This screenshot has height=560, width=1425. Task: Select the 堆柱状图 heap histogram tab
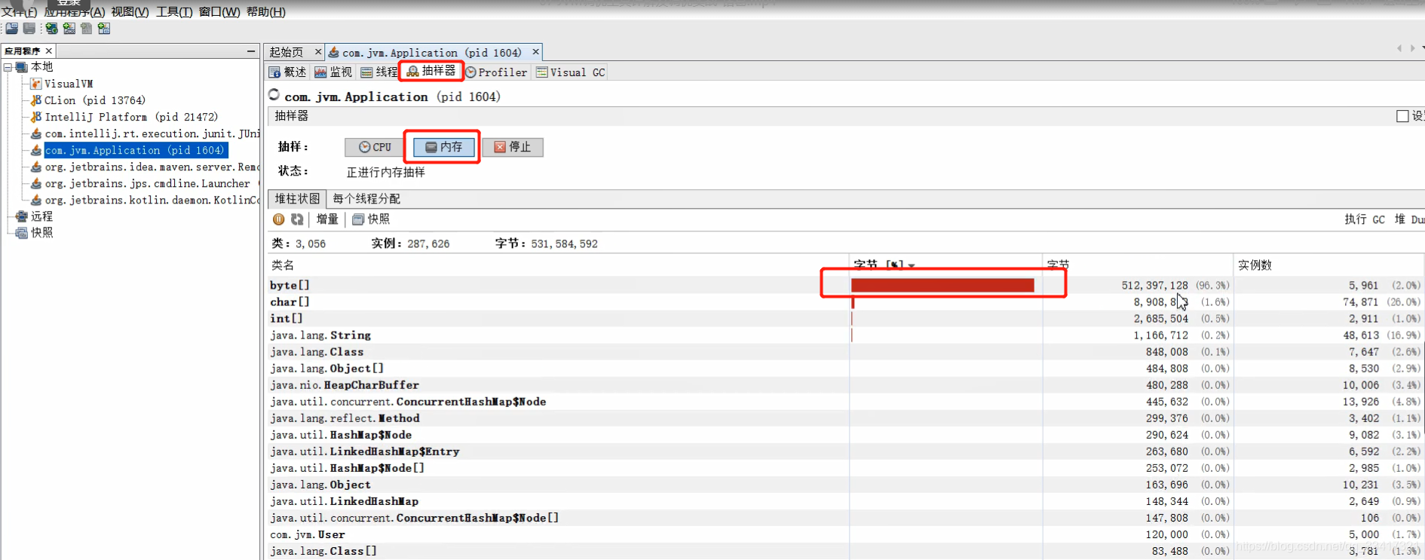click(297, 198)
